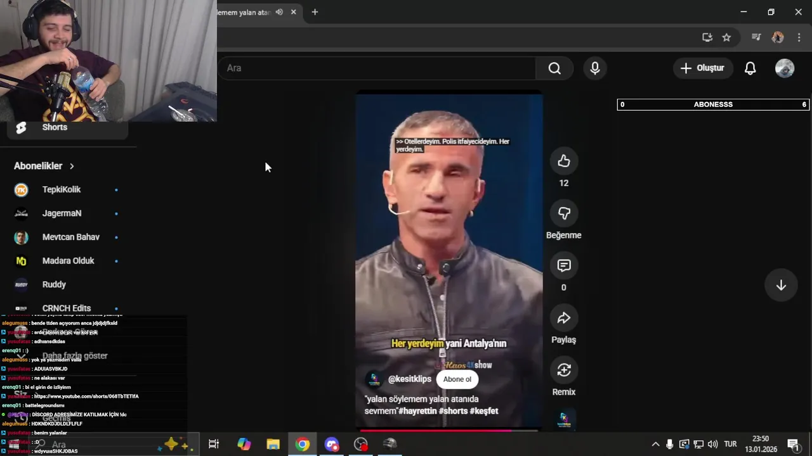Open File Explorer from taskbar
Image resolution: width=812 pixels, height=456 pixels.
tap(273, 445)
